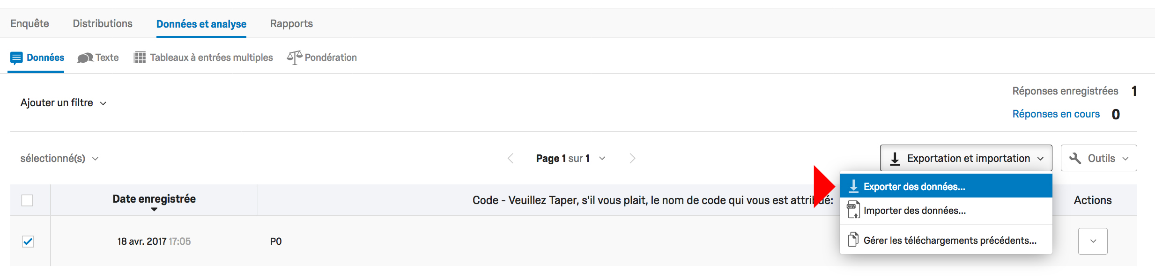Image resolution: width=1155 pixels, height=278 pixels.
Task: Sort by the Date enregistrée column header
Action: (x=154, y=200)
